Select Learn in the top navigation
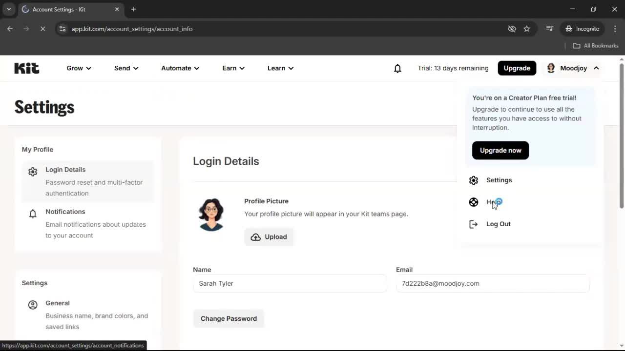625x351 pixels. click(280, 68)
